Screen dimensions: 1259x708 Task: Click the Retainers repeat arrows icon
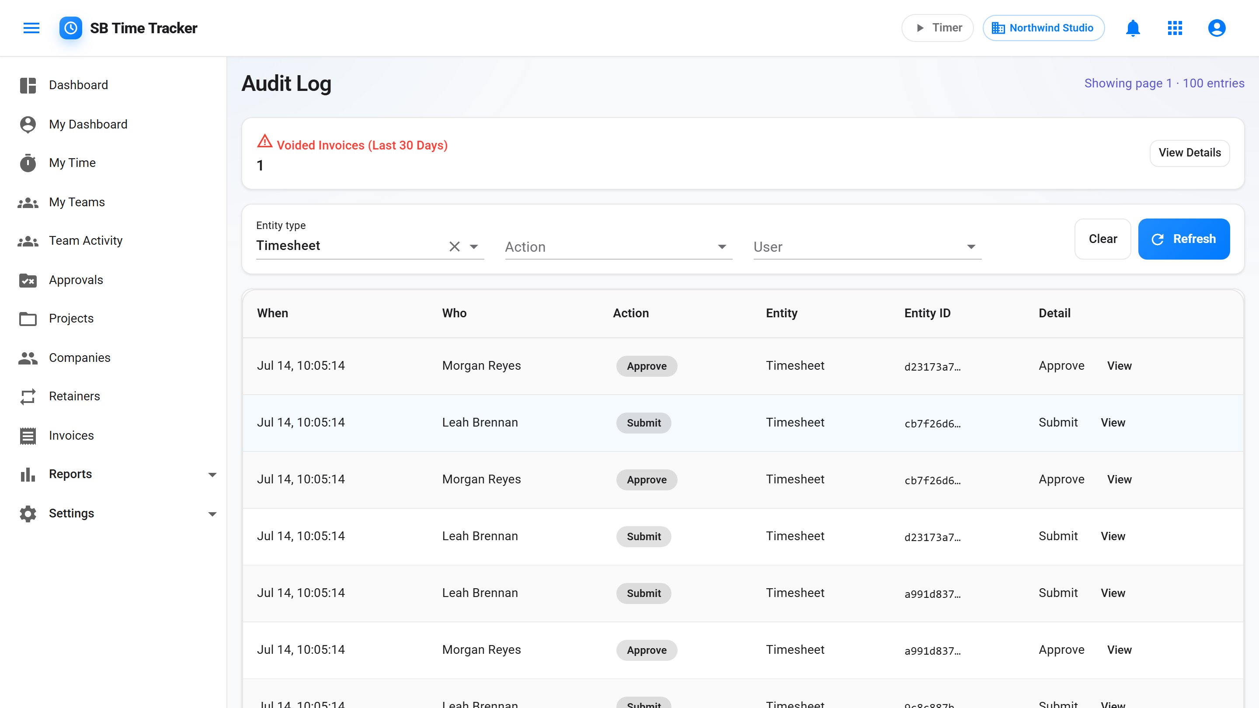click(x=28, y=396)
